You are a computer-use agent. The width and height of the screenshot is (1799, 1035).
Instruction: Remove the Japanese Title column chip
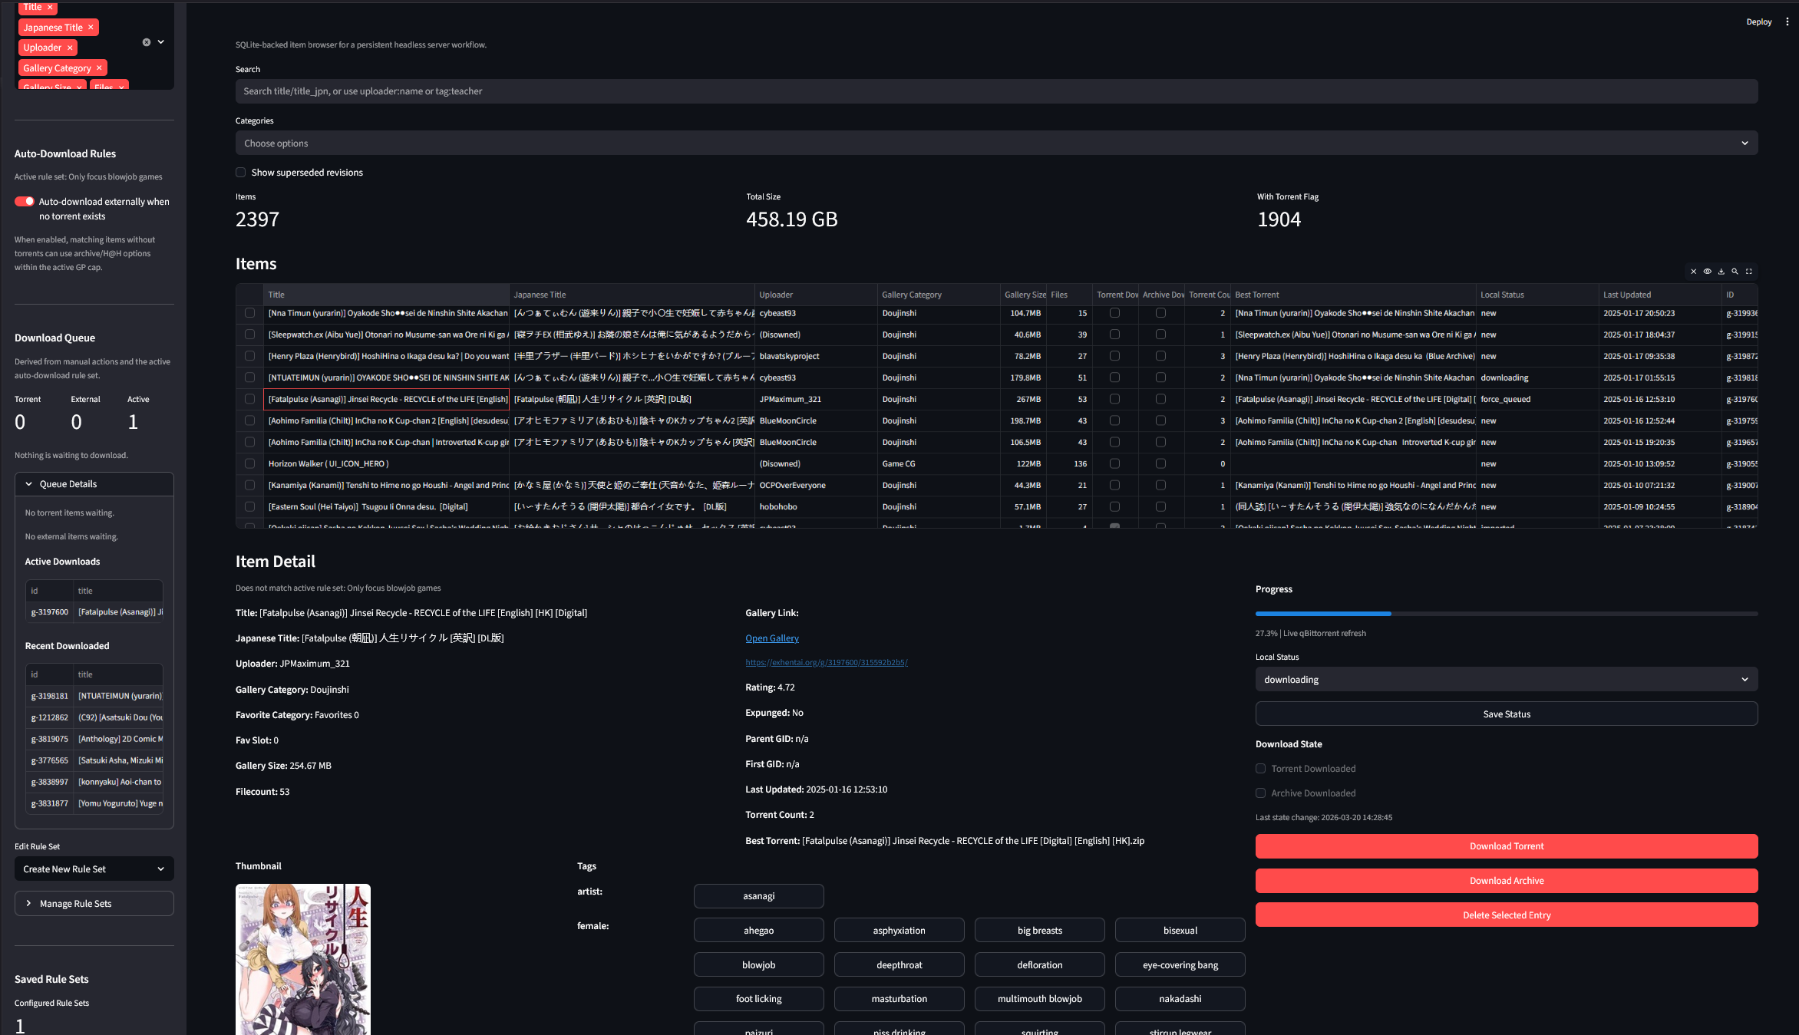(x=91, y=28)
